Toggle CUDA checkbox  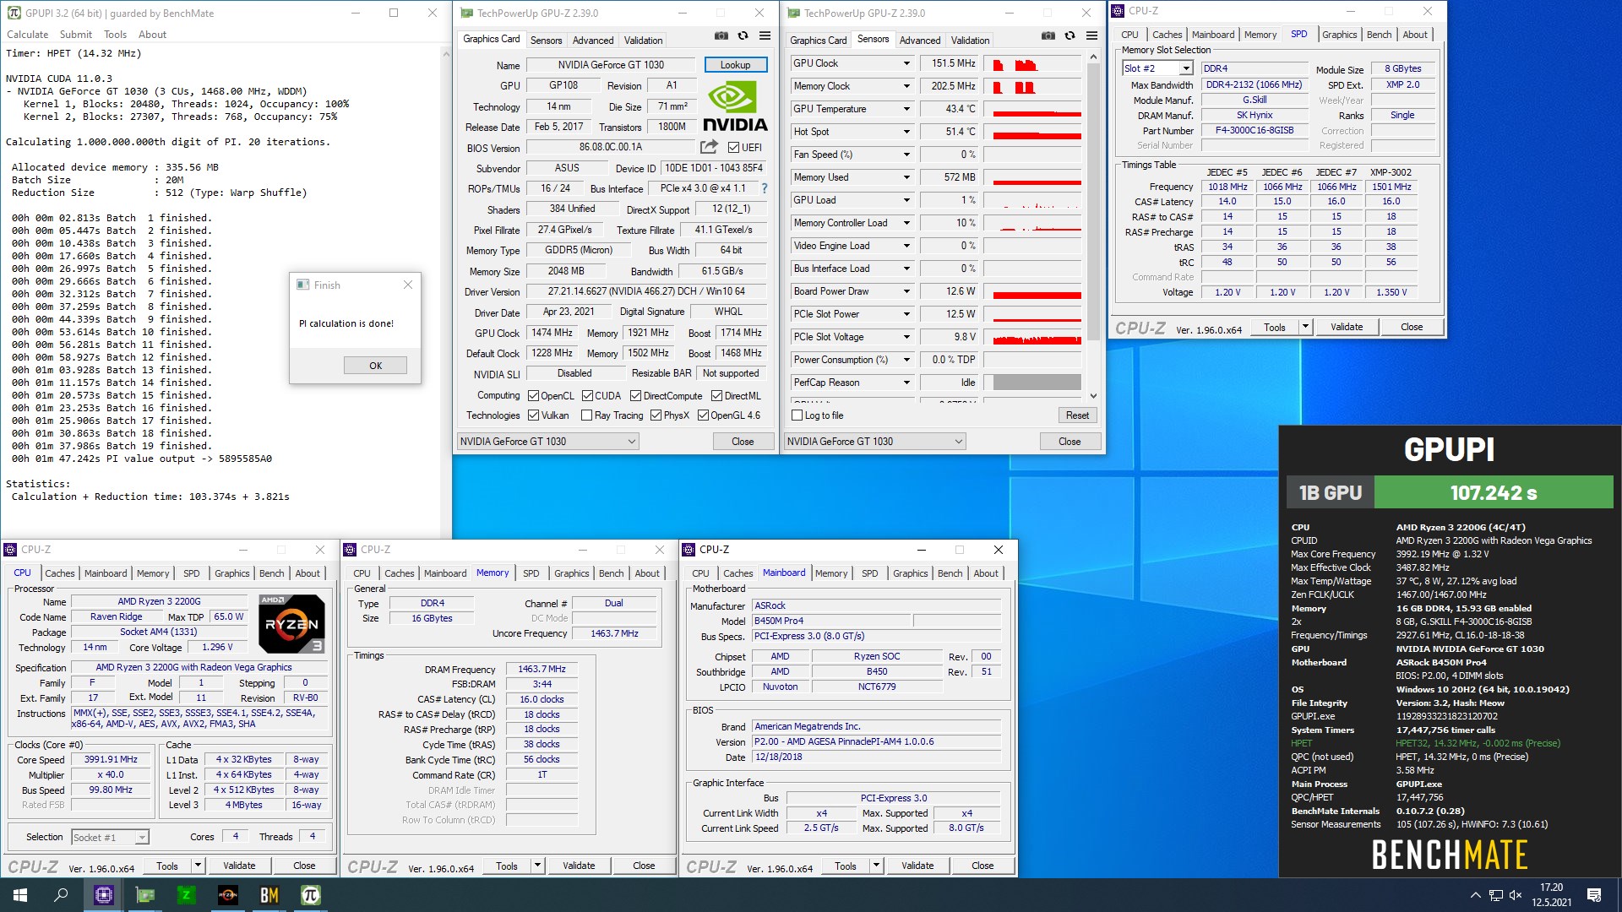[x=586, y=396]
